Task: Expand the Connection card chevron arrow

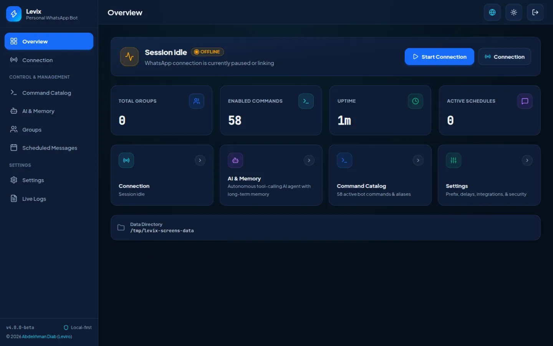Action: 200,160
